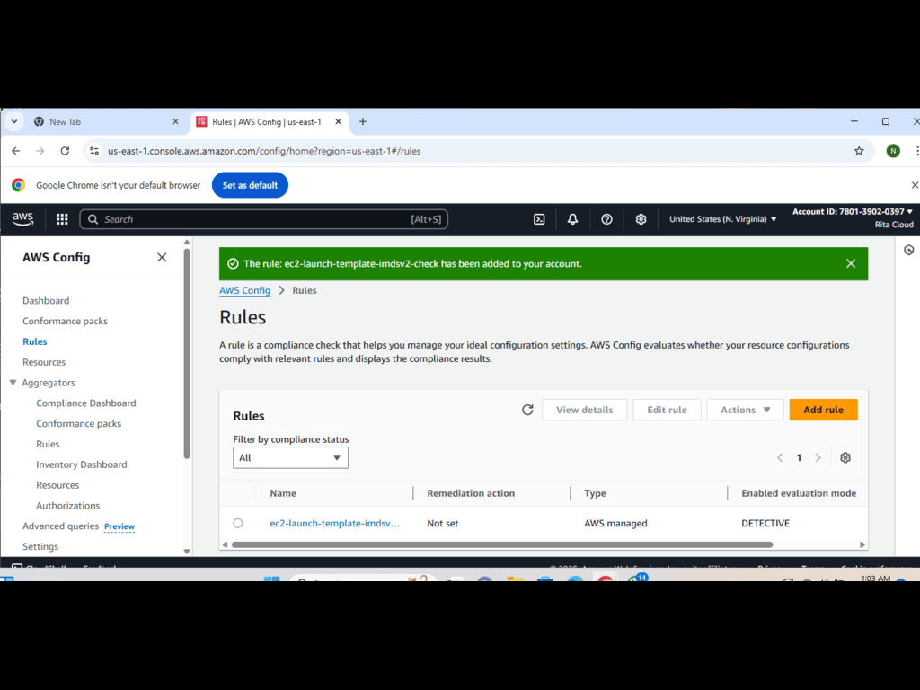920x690 pixels.
Task: Click the DETECTIVE evaluation mode cell
Action: (x=765, y=524)
